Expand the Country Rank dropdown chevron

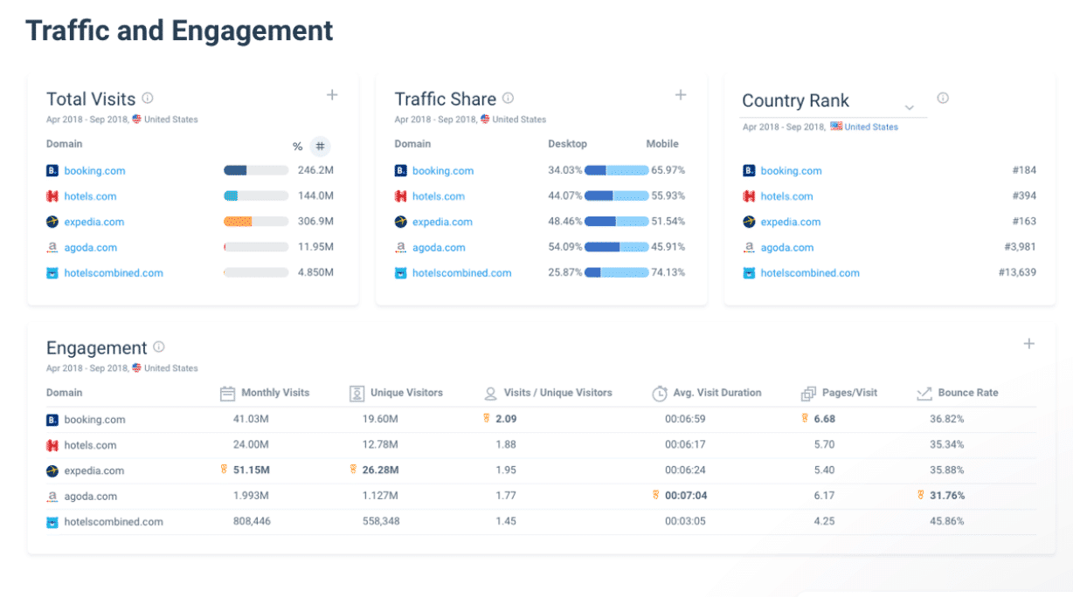[910, 107]
